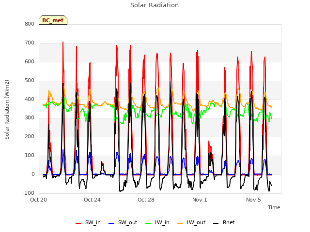Toggle LW_in series in legend
This screenshot has height=232, width=310.
tap(157, 222)
